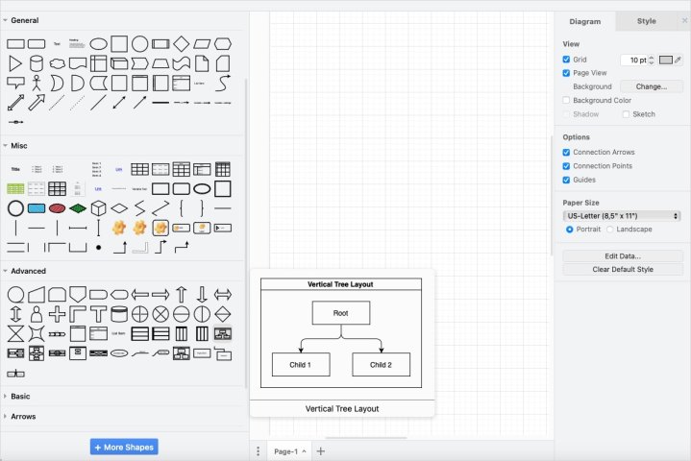Switch to the Style tab
The image size is (691, 461).
click(646, 20)
